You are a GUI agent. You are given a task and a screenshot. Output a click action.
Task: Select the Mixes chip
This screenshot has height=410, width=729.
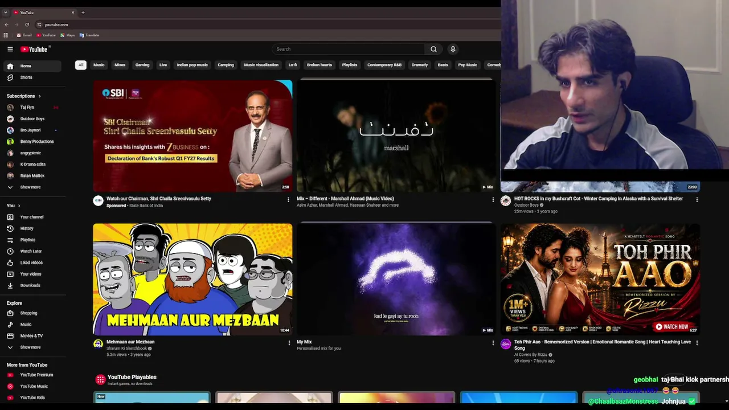pos(120,65)
